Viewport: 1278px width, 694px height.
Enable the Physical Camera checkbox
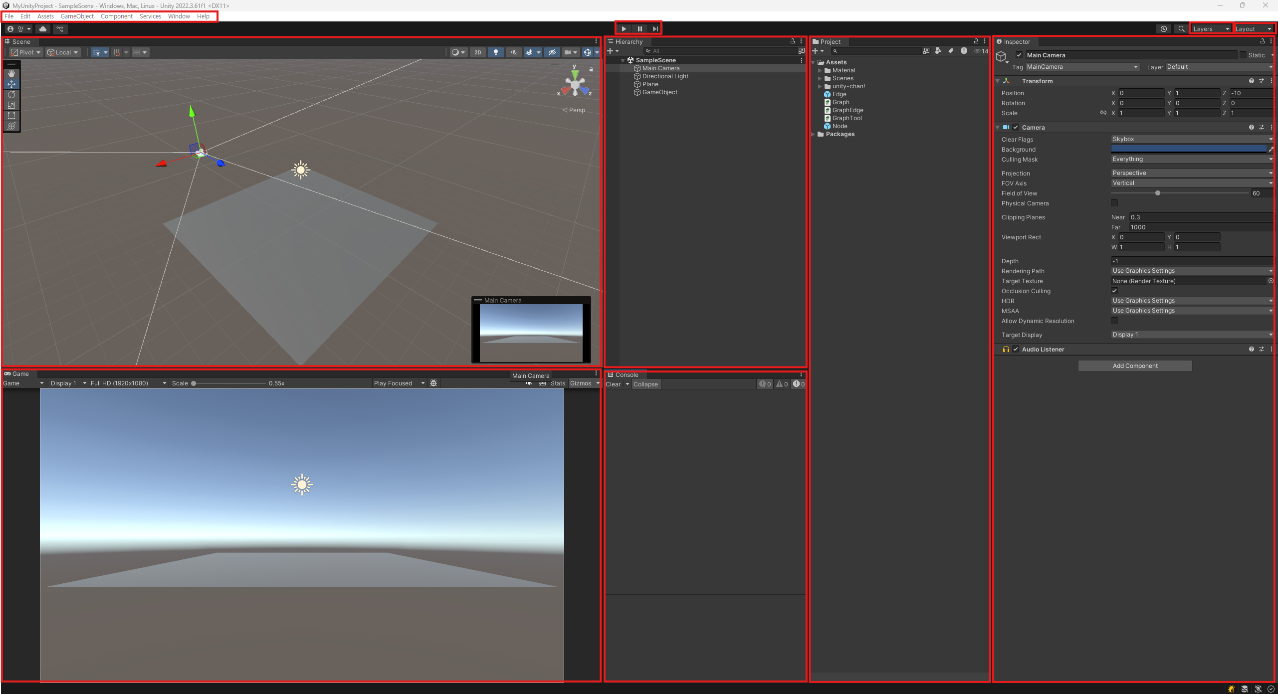[x=1114, y=203]
